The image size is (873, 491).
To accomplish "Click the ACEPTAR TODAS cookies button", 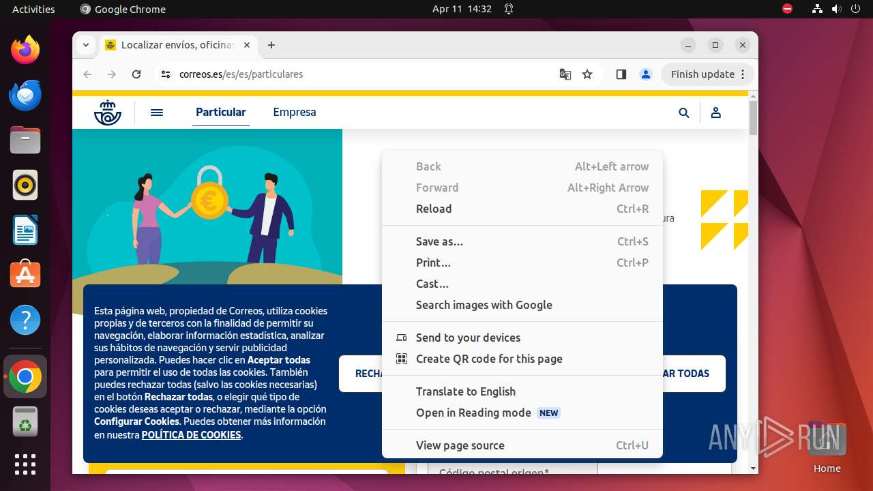I will tap(694, 374).
